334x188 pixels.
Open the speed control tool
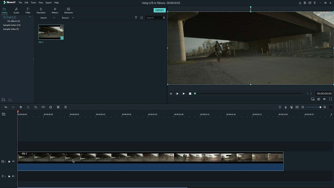point(43,107)
